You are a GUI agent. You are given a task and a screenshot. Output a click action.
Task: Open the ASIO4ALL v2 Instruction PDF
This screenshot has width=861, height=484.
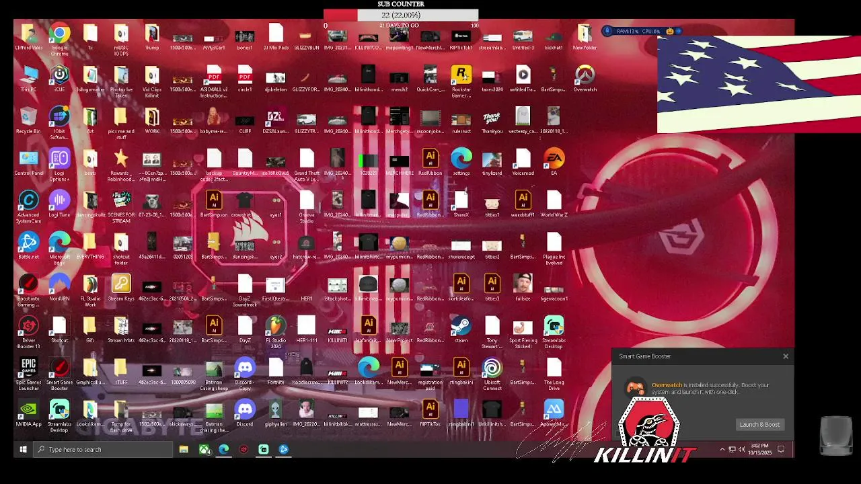coord(214,81)
